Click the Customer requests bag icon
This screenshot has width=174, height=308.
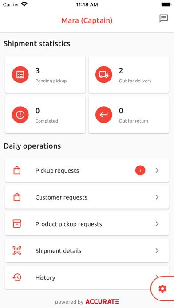click(x=17, y=197)
